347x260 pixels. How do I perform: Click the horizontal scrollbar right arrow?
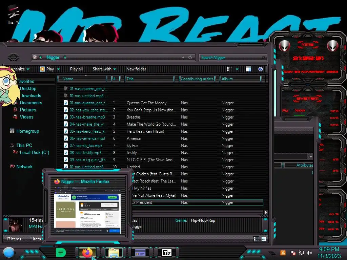[266, 213]
